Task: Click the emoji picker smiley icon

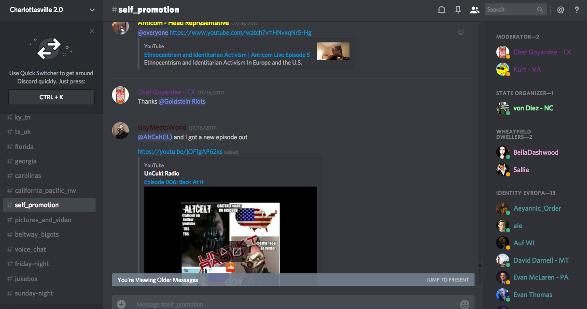Action: (464, 304)
